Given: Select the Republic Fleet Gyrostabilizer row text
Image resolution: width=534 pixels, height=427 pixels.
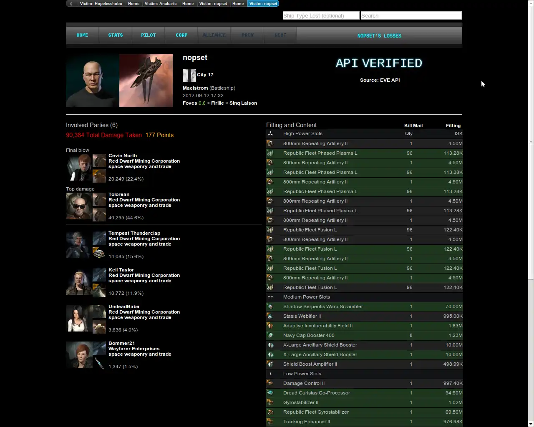Looking at the screenshot, I should coord(316,412).
